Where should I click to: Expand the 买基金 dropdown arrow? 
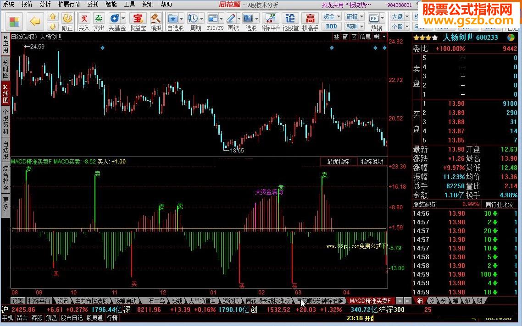(x=123, y=19)
